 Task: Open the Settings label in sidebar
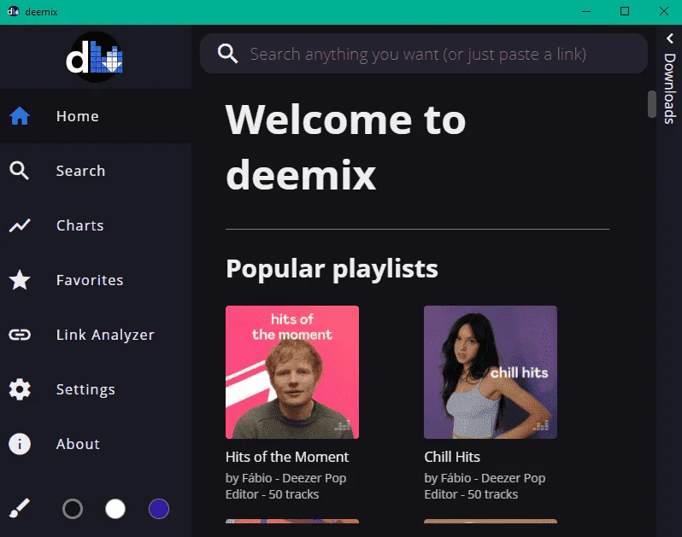(x=85, y=389)
